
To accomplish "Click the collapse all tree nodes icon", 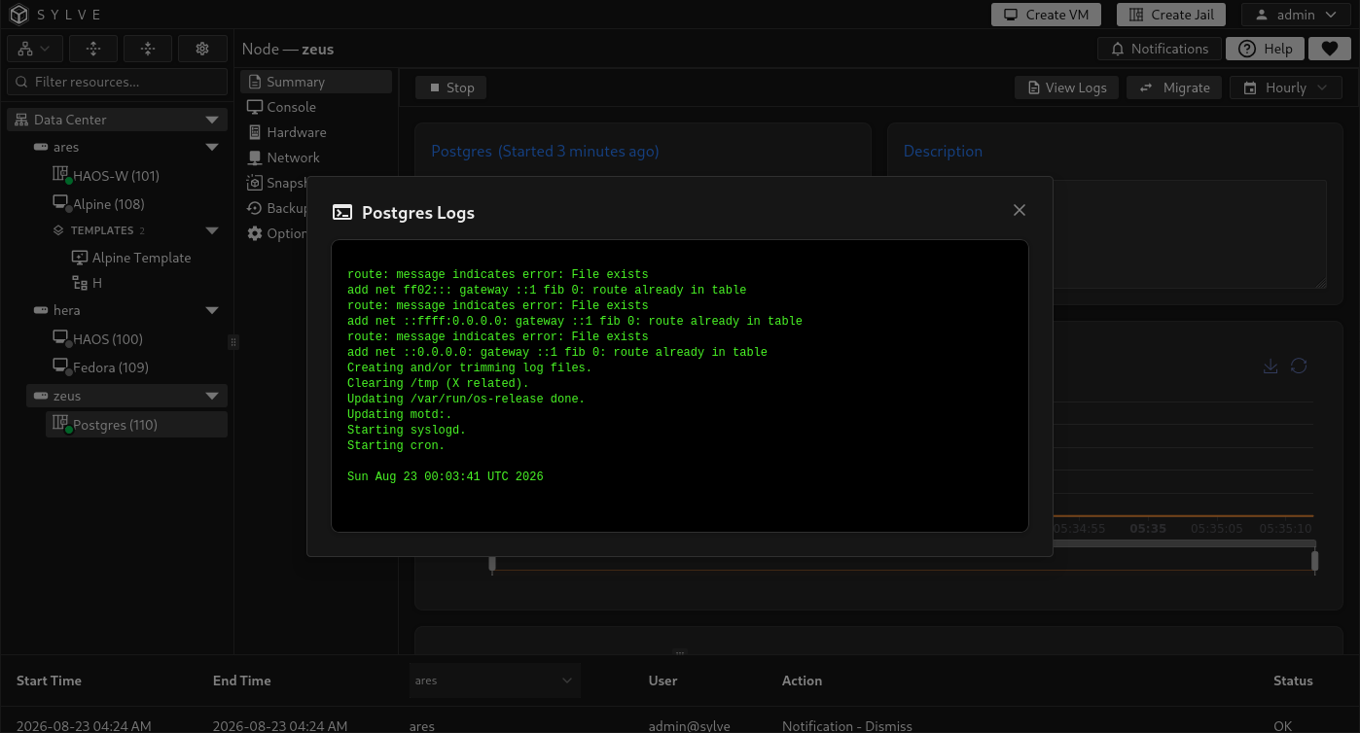I will pos(148,49).
